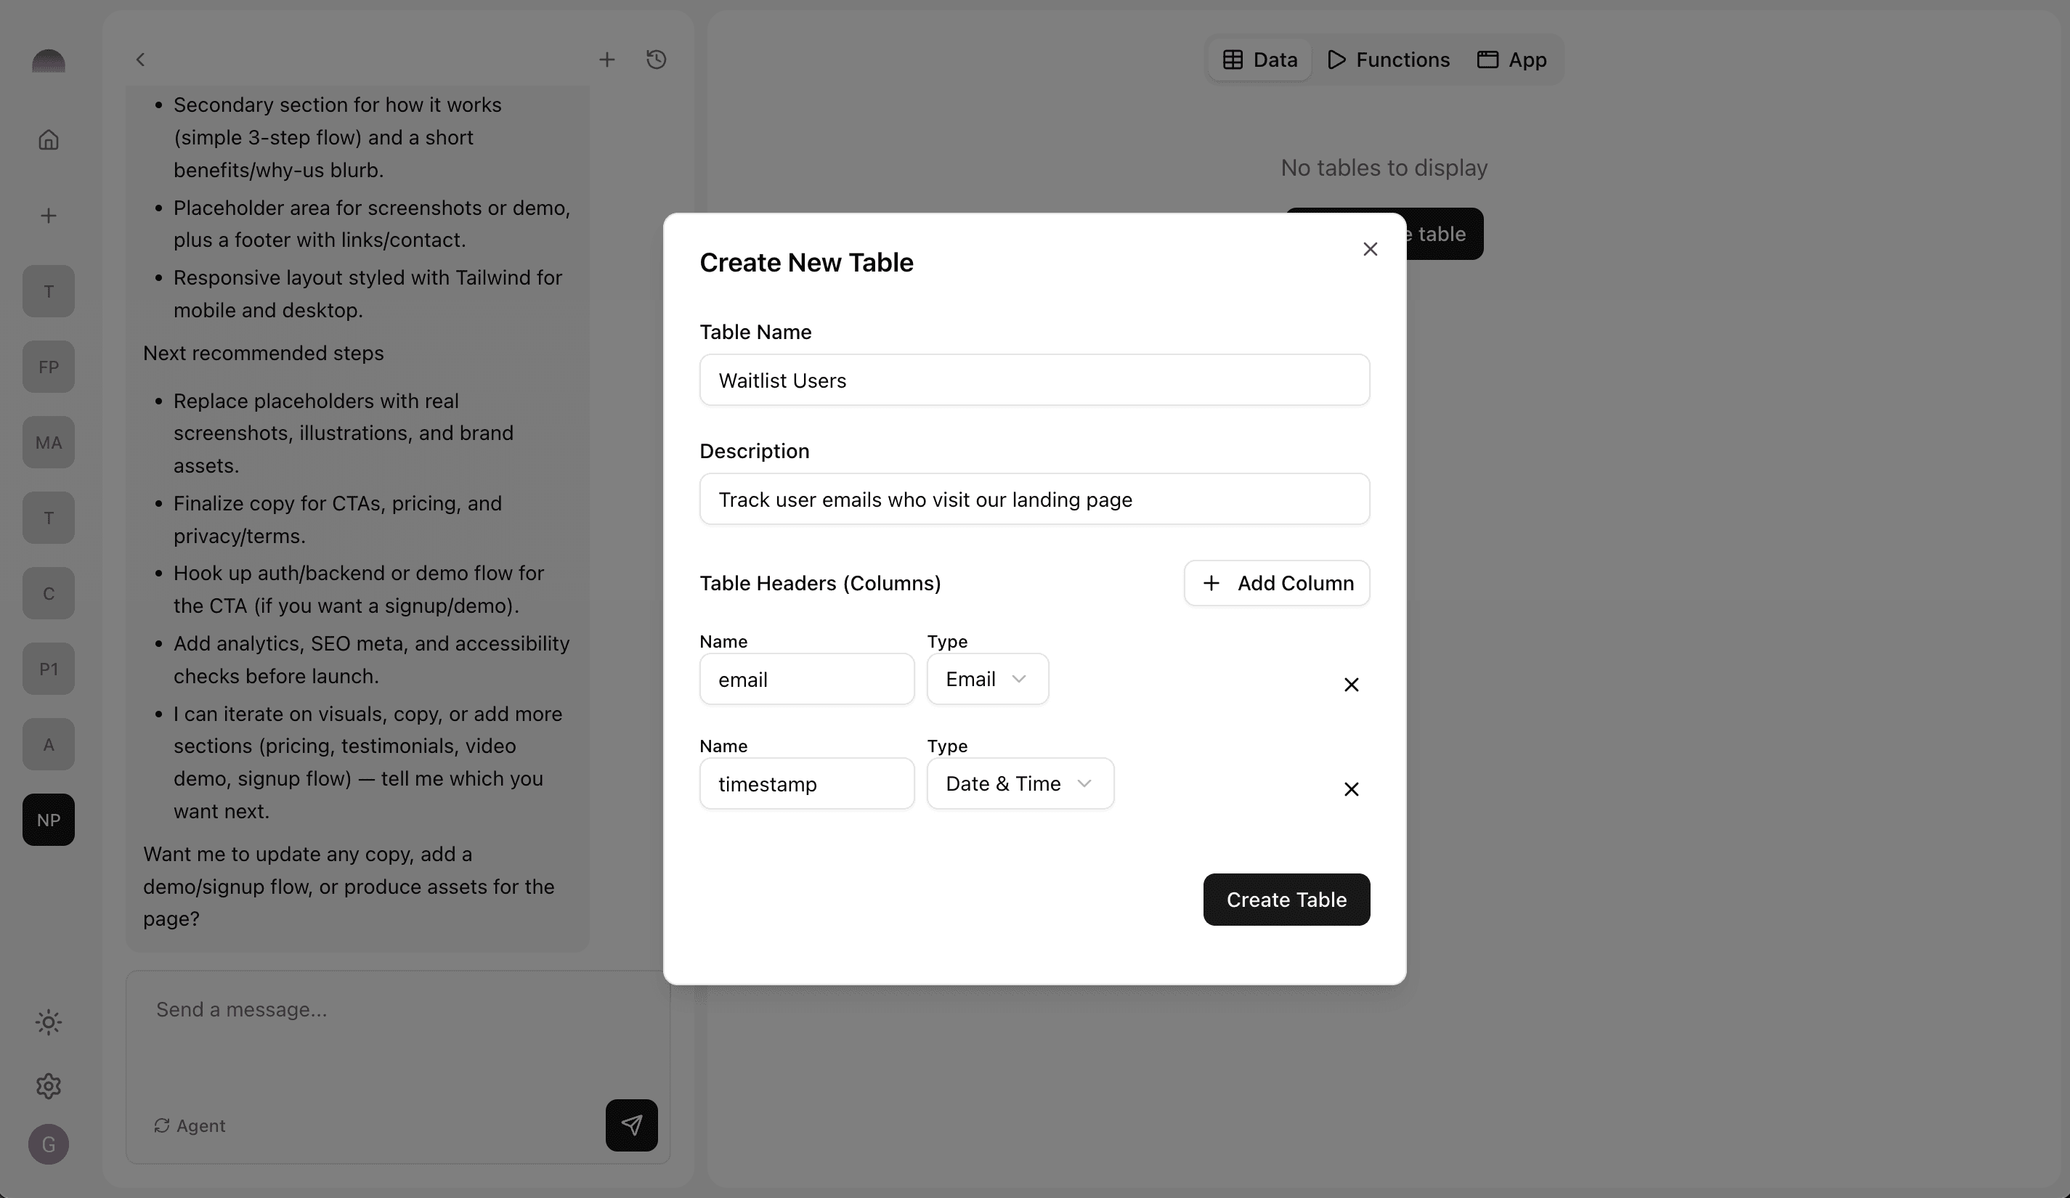The height and width of the screenshot is (1198, 2070).
Task: Remove the email column row
Action: (1350, 684)
